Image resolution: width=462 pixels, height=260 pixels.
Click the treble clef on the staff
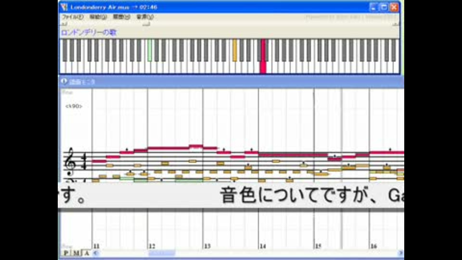point(70,162)
